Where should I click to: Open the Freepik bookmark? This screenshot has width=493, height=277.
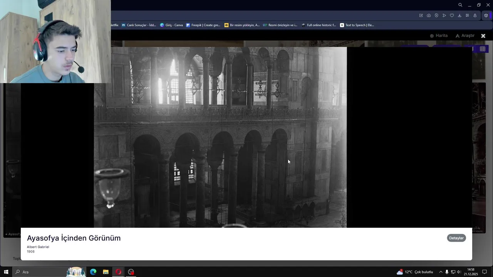(203, 25)
